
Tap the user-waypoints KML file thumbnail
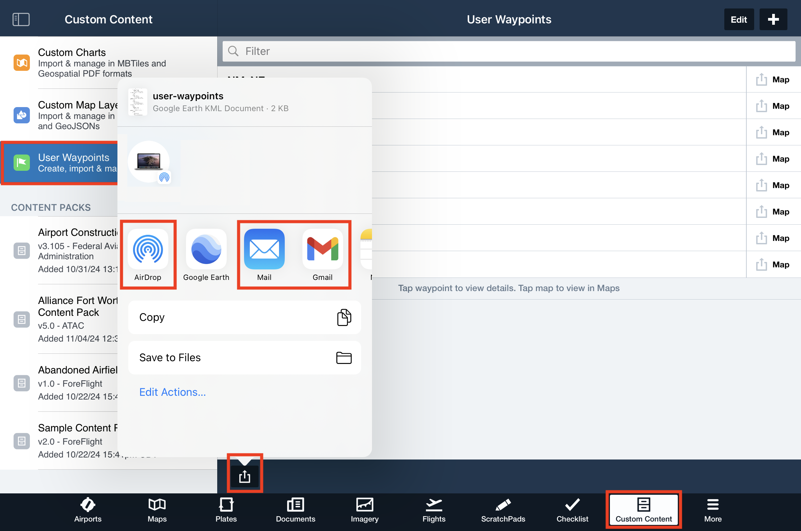click(138, 102)
